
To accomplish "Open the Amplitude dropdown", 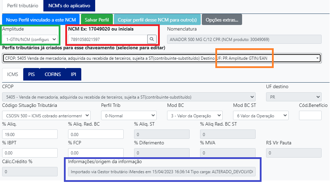I will pyautogui.click(x=30, y=39).
